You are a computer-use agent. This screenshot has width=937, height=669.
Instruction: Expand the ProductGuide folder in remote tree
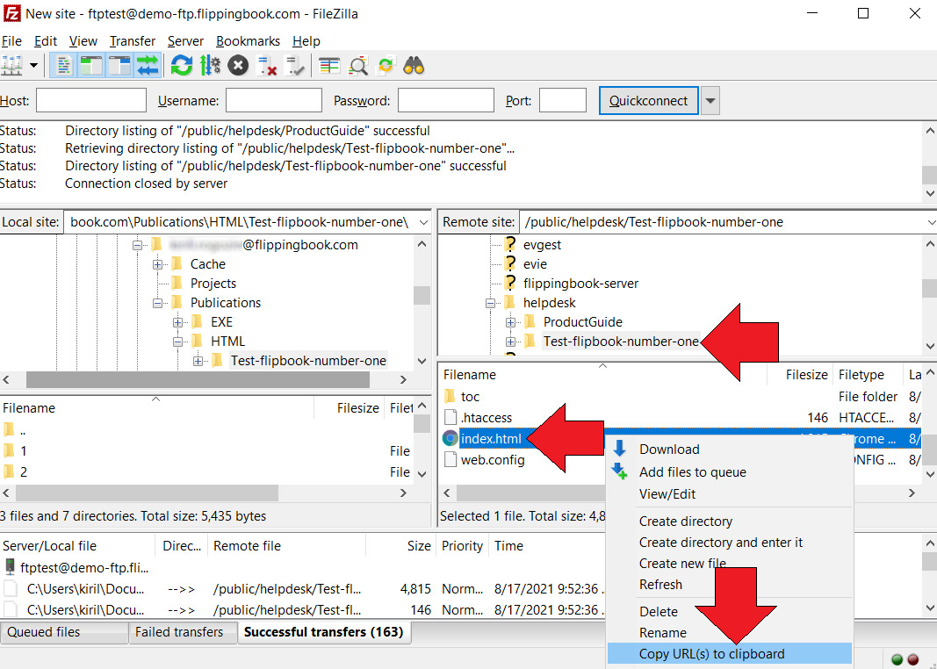(x=510, y=322)
